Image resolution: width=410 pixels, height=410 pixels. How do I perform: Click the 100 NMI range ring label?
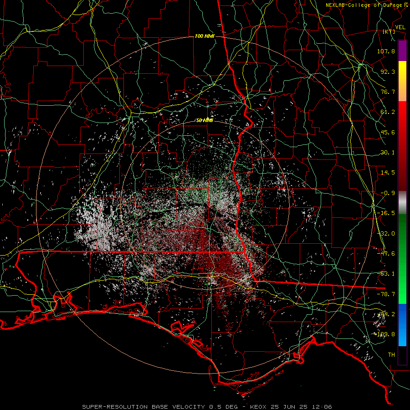[x=205, y=36]
